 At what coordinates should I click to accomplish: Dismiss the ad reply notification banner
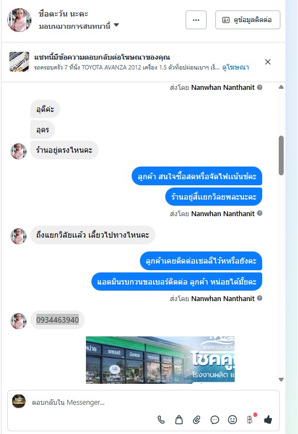pyautogui.click(x=268, y=62)
